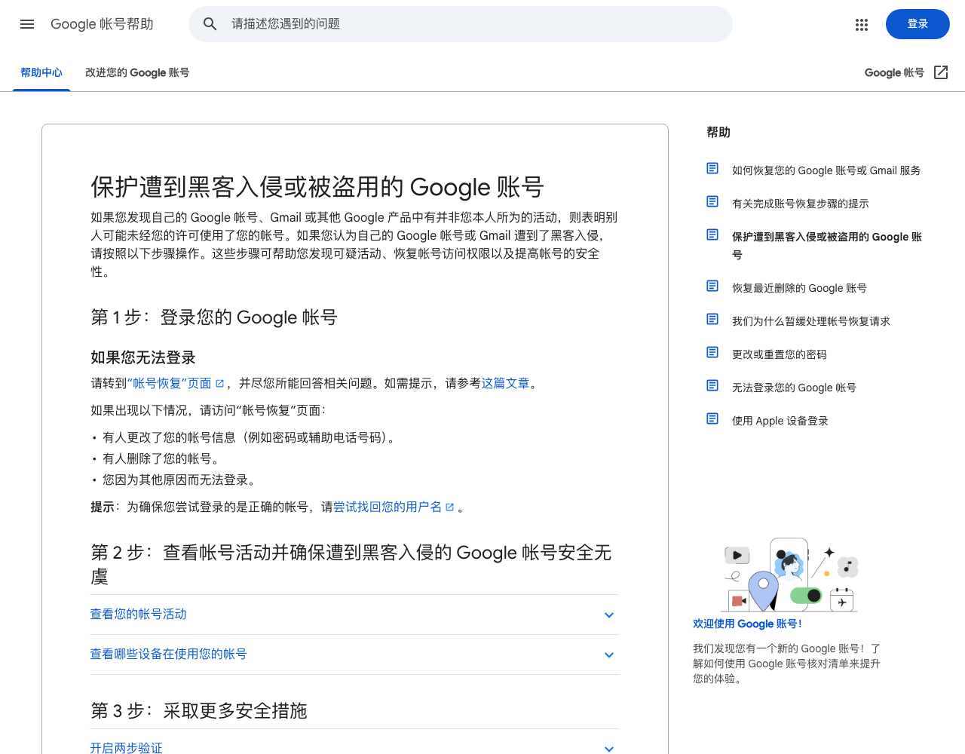965x754 pixels.
Task: Click external link icon after 尝试找回您的用户名
Action: (x=450, y=507)
